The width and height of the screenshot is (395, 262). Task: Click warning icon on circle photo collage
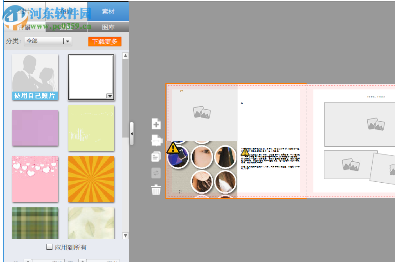(173, 148)
